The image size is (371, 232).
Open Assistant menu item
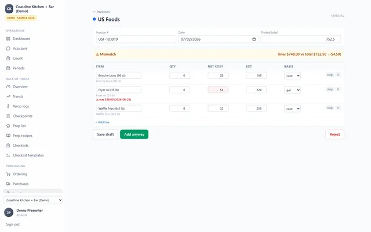pos(20,48)
